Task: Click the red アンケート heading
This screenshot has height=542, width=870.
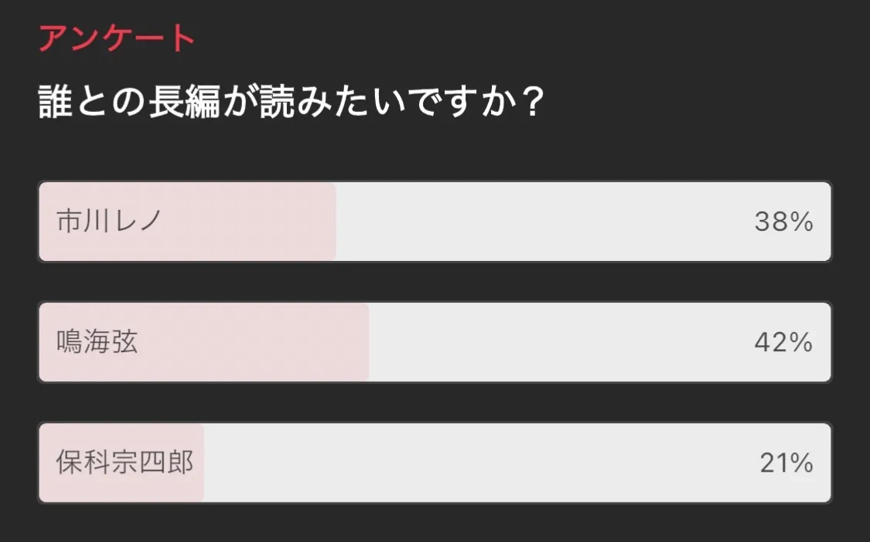Action: [117, 39]
